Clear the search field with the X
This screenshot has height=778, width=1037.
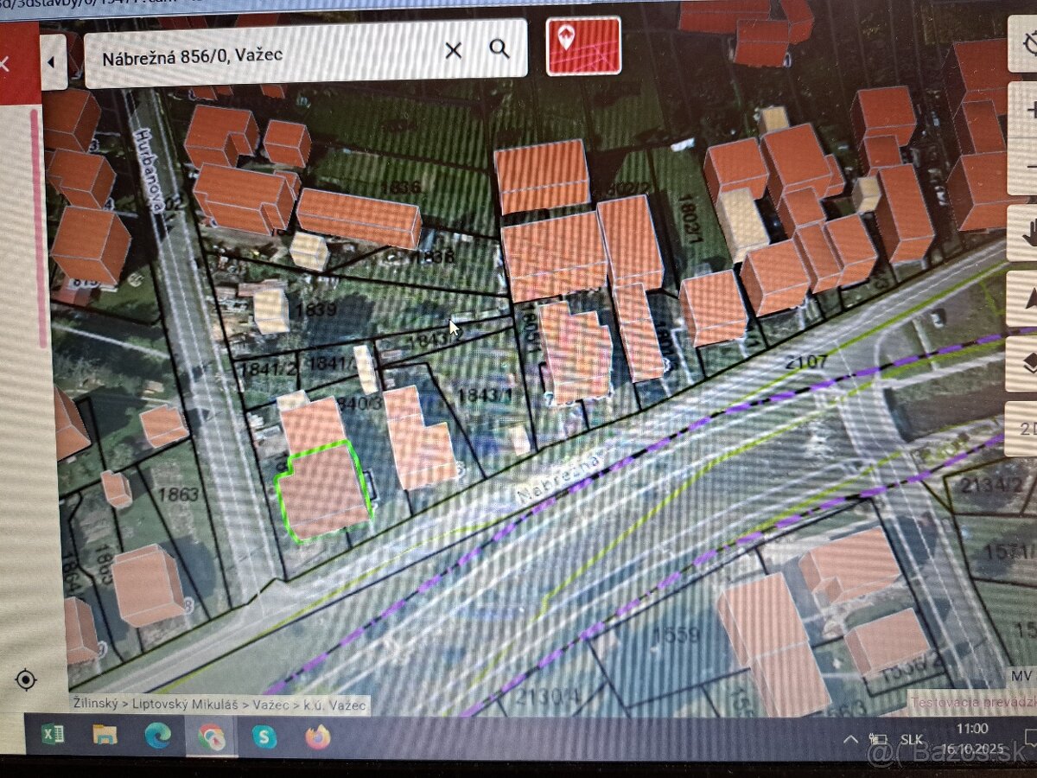pyautogui.click(x=453, y=50)
